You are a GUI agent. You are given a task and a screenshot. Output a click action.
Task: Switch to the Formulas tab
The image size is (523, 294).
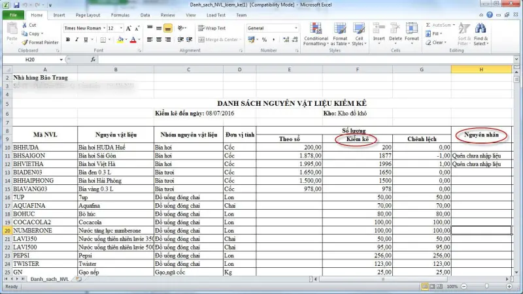coord(120,15)
